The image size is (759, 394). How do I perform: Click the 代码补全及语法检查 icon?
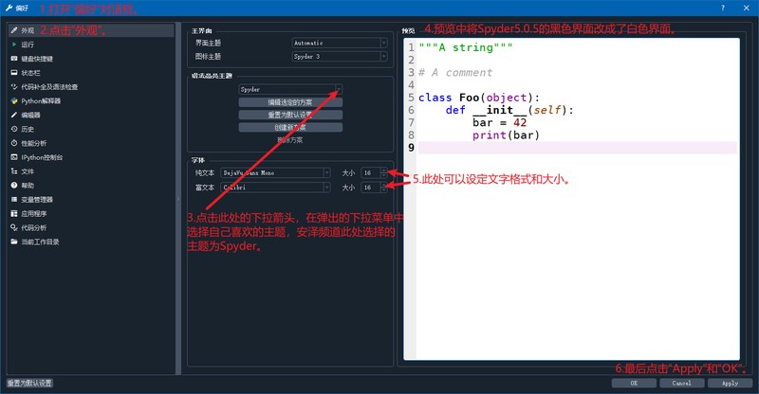[x=14, y=87]
